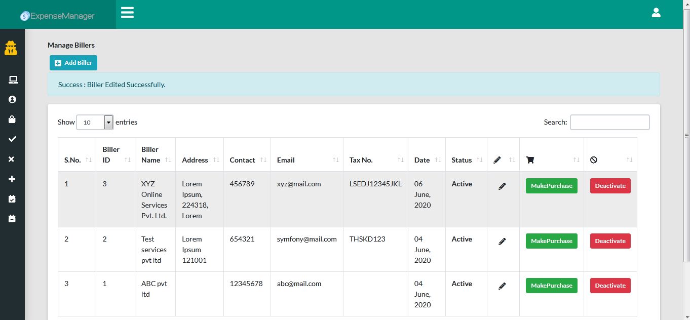The height and width of the screenshot is (320, 690).
Task: Open the shopping bag icon in sidebar
Action: point(13,119)
